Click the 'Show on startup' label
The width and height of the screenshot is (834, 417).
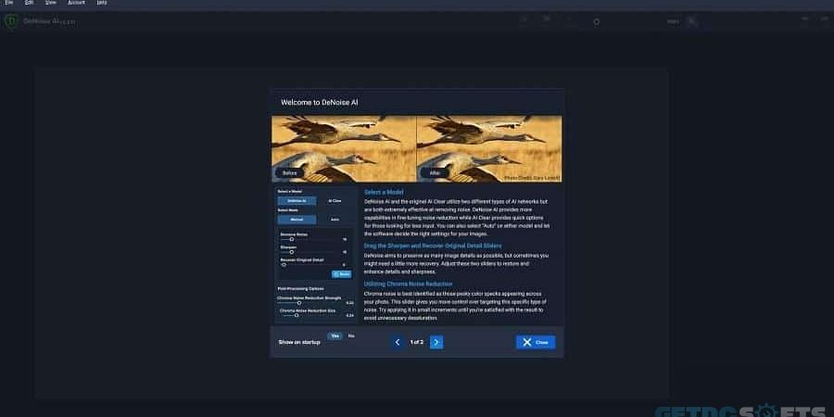point(299,342)
